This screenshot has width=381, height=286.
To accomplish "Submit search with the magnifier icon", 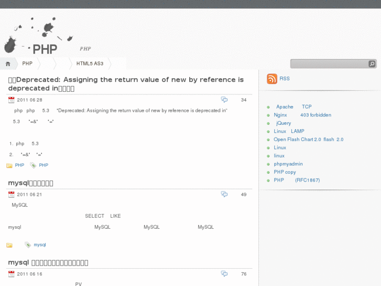I will (x=372, y=64).
